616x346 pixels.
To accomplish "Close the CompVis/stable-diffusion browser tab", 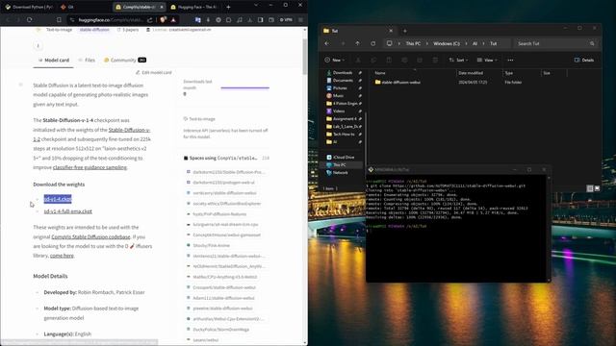I will (162, 7).
